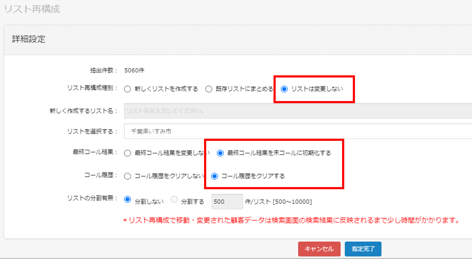The width and height of the screenshot is (472, 259).
Task: Click the 5060件 extraction count text
Action: [134, 70]
